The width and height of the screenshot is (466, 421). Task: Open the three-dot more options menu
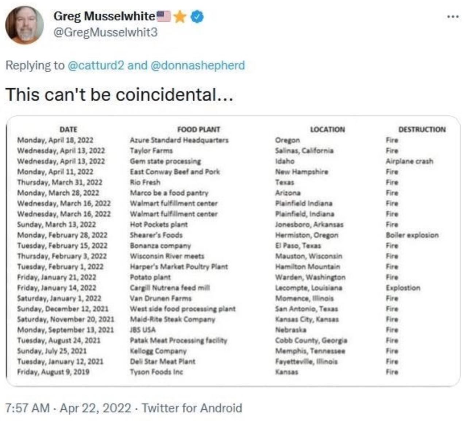tap(453, 16)
